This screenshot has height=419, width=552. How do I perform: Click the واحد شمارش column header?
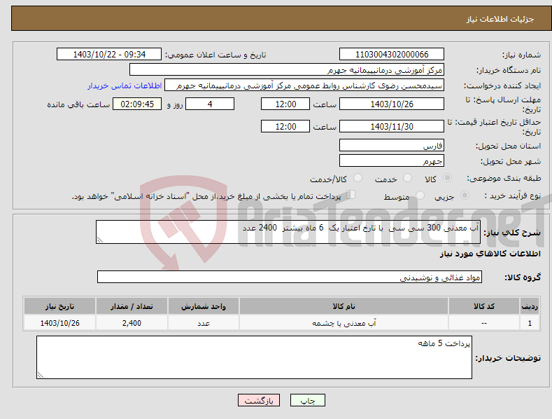tap(204, 306)
